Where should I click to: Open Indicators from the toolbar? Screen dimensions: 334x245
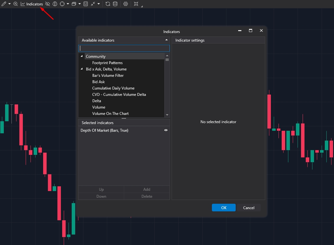[32, 4]
